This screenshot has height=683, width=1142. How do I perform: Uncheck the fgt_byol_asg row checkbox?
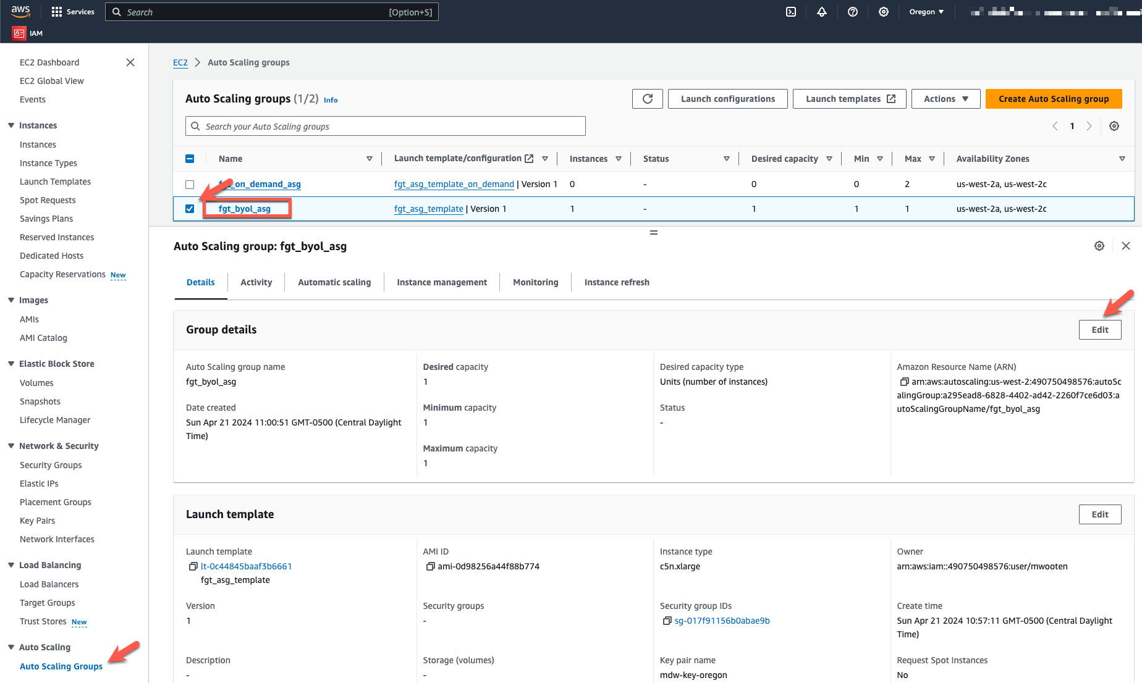click(x=190, y=209)
